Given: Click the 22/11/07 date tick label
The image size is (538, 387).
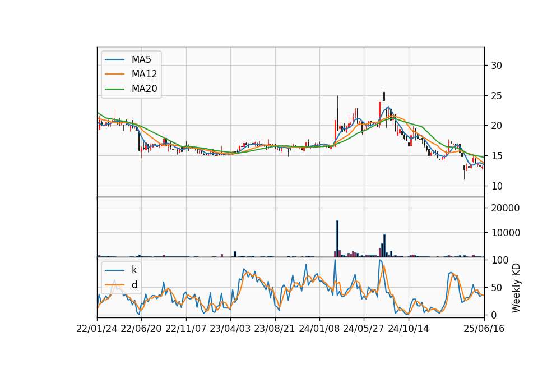Looking at the screenshot, I should point(185,329).
